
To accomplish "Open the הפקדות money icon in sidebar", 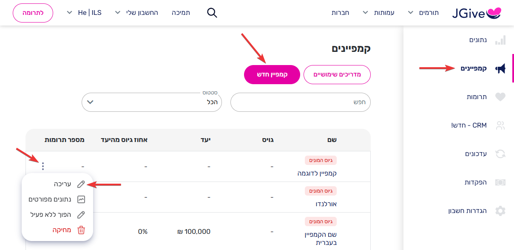I will coord(501,182).
